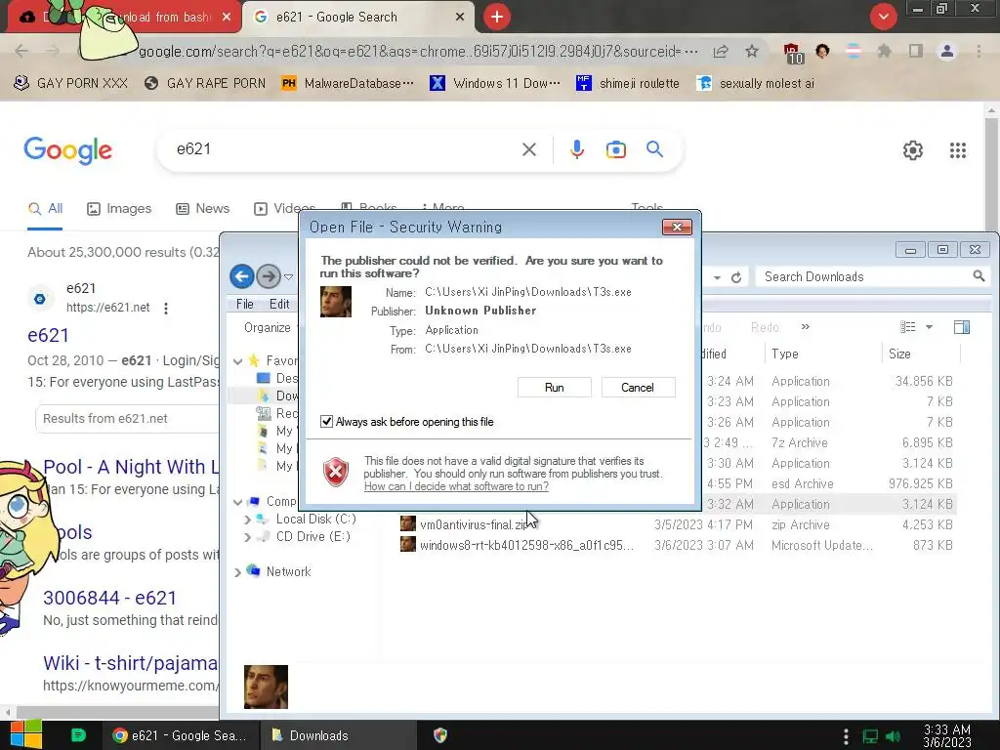
Task: Click the volume speaker tray icon
Action: pyautogui.click(x=894, y=736)
